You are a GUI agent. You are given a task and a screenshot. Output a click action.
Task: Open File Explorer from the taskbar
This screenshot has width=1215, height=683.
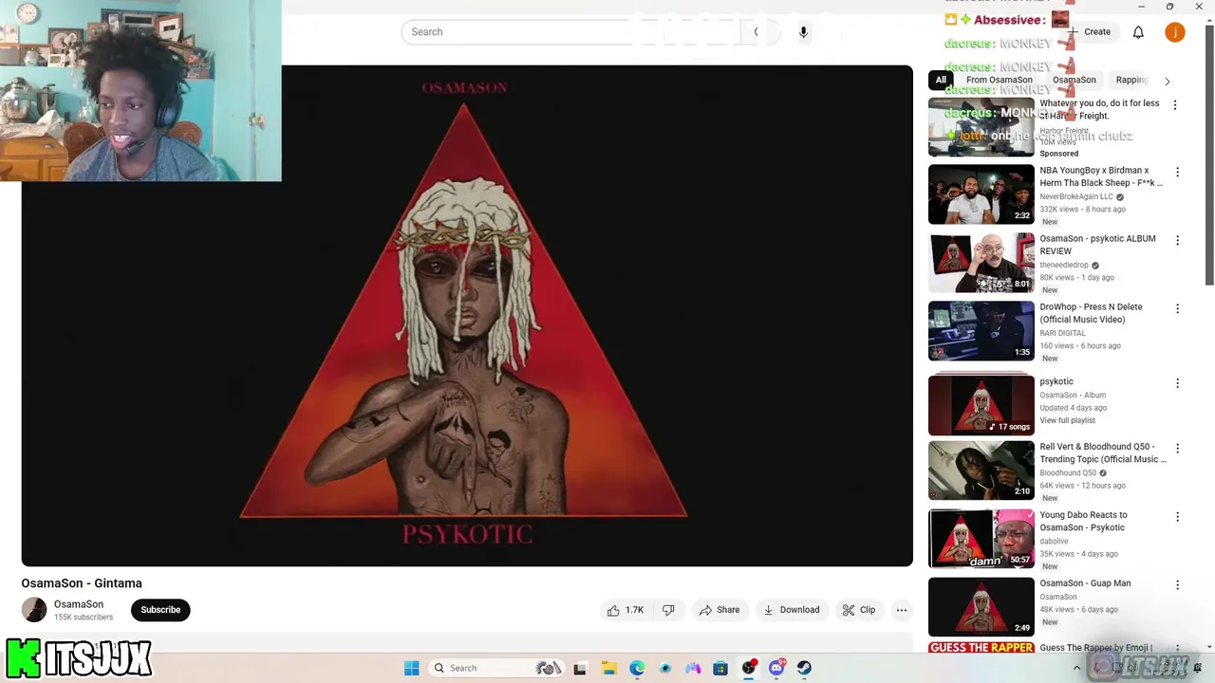pyautogui.click(x=608, y=668)
